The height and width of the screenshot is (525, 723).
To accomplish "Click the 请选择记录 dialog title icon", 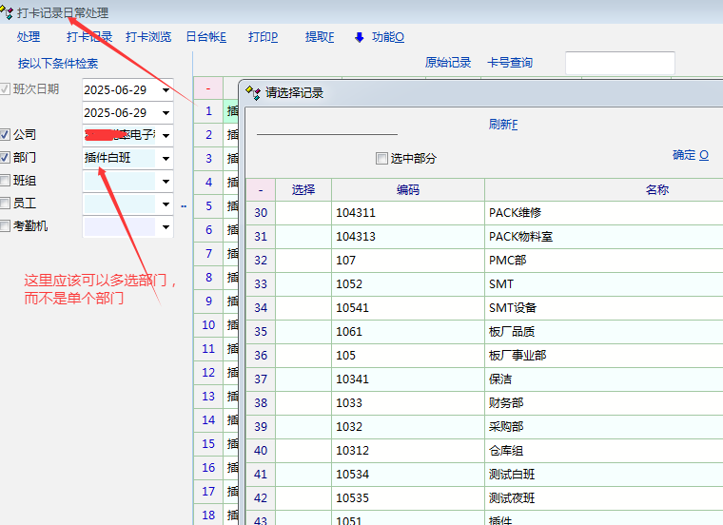I will click(x=253, y=92).
